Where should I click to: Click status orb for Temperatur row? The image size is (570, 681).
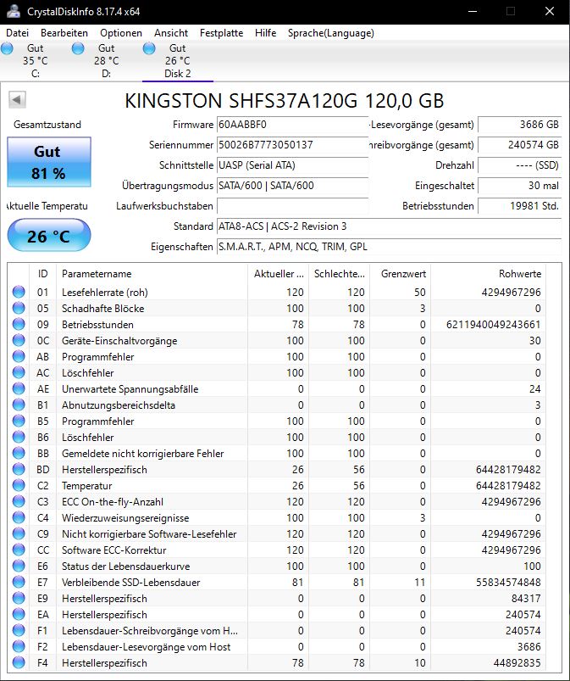[18, 486]
